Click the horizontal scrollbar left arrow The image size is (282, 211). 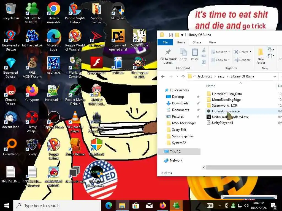204,167
